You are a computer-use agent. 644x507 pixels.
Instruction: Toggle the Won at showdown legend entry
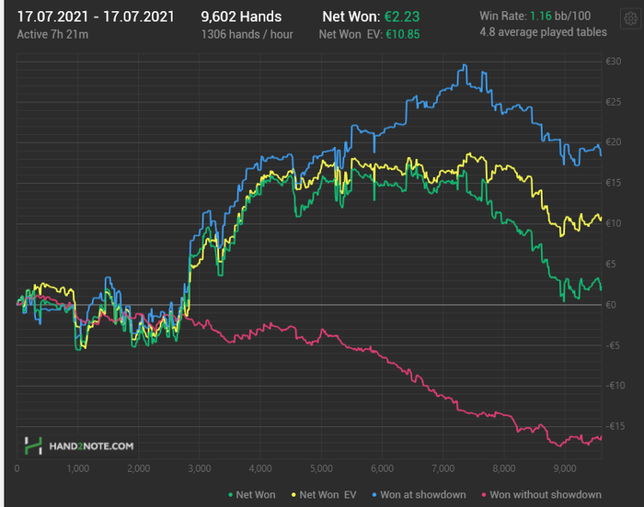point(419,495)
